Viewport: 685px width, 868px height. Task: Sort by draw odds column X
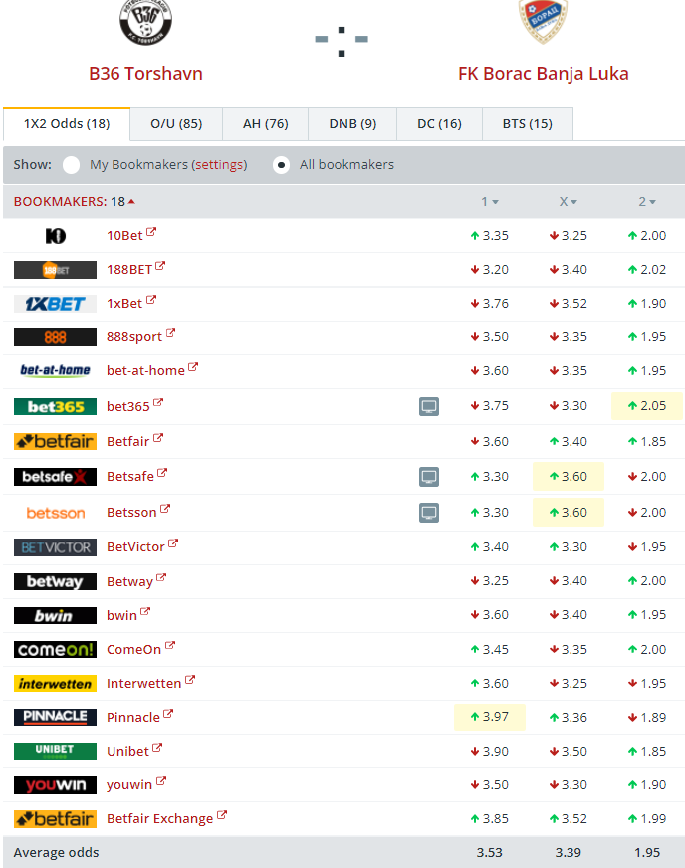pyautogui.click(x=568, y=202)
